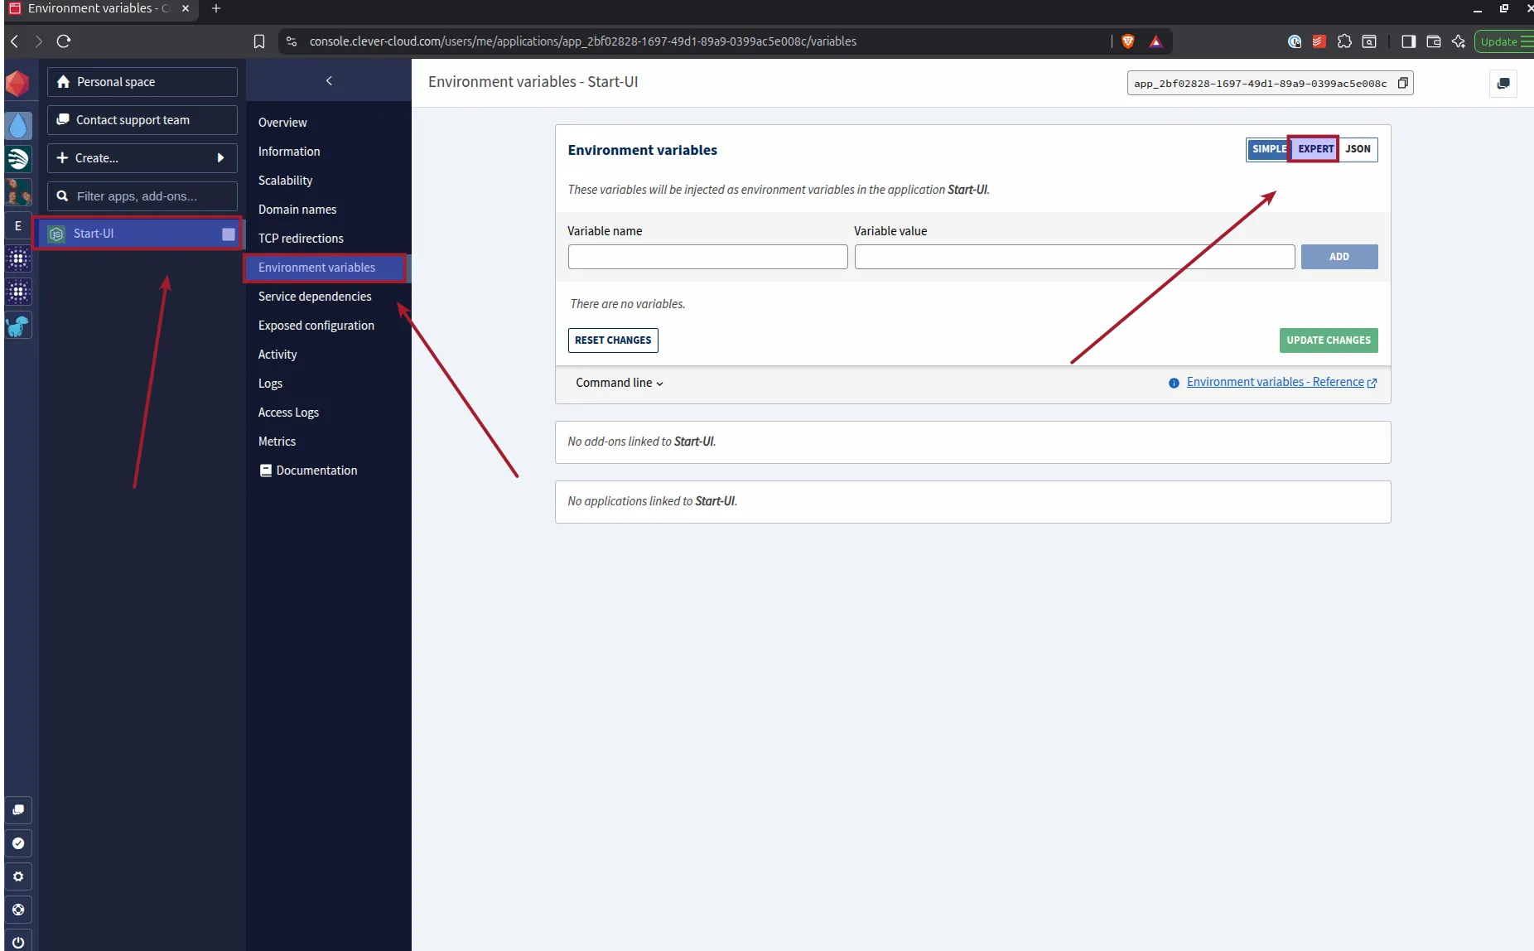Switch to JSON mode for variables
1534x951 pixels.
pyautogui.click(x=1357, y=149)
